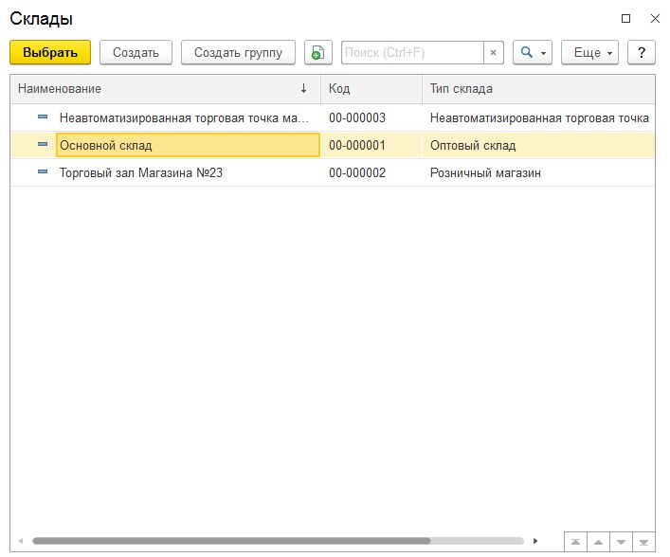The image size is (670, 557).
Task: Open help with the question mark button
Action: click(642, 53)
